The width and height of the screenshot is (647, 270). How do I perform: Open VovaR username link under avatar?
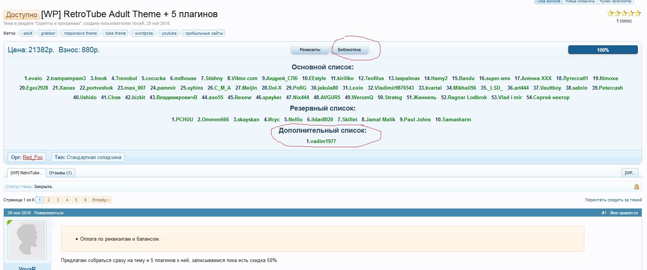click(x=27, y=268)
